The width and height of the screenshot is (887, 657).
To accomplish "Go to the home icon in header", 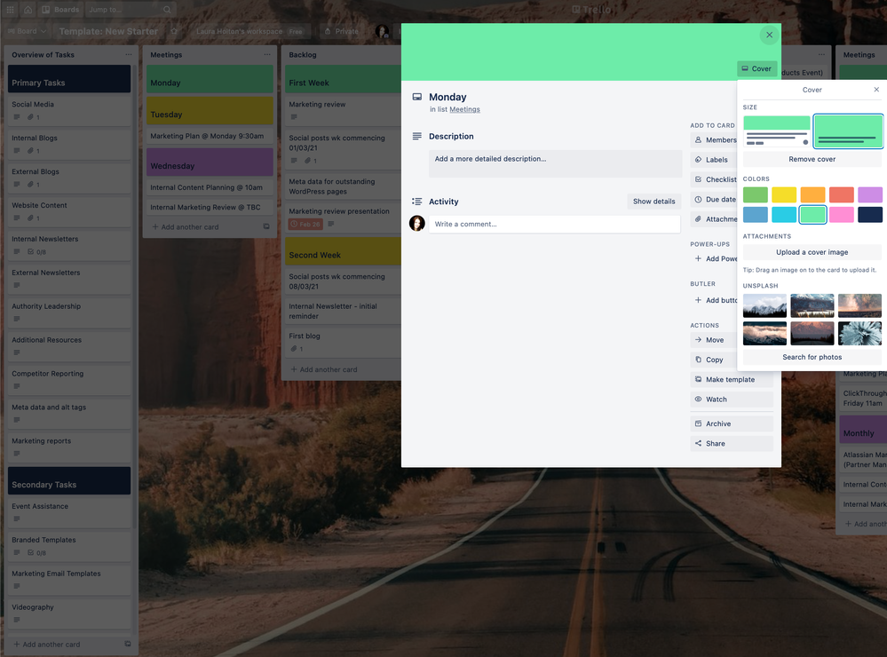I will pyautogui.click(x=28, y=10).
